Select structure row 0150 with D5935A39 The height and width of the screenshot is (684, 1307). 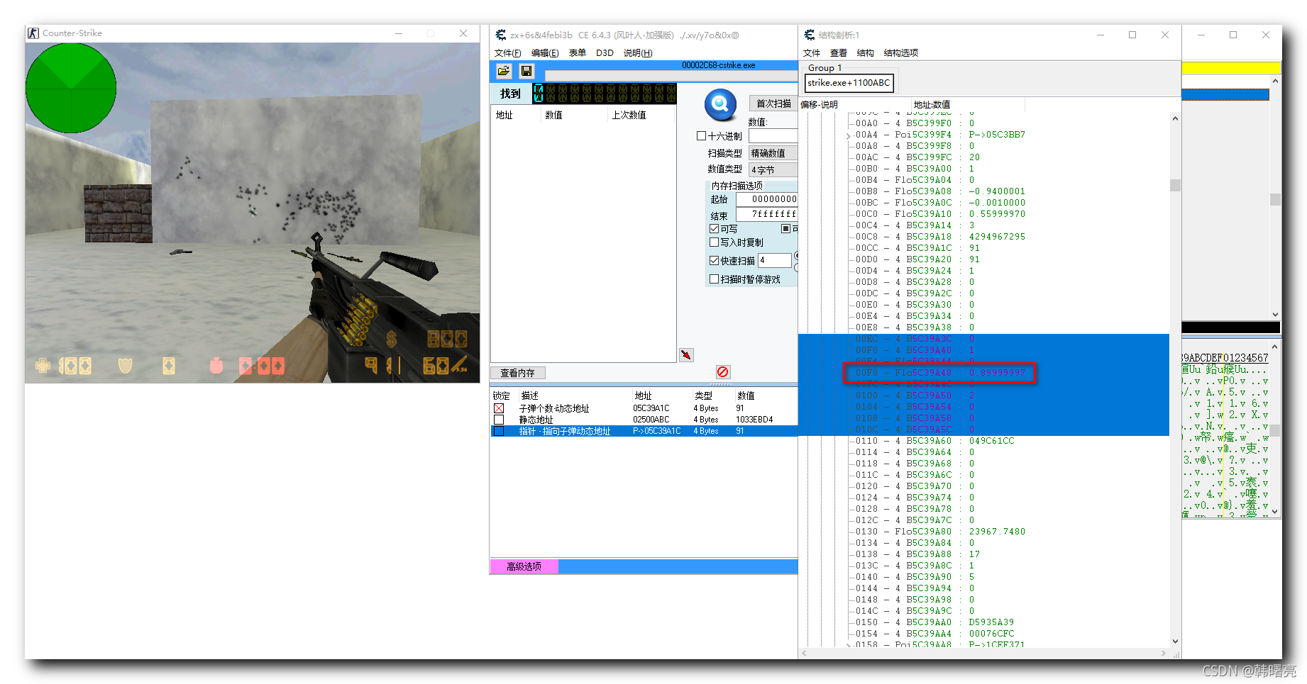[934, 622]
